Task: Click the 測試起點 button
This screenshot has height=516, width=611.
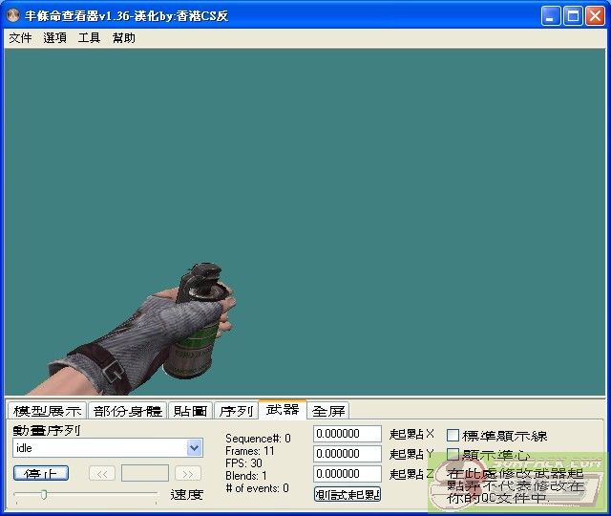Action: (348, 494)
